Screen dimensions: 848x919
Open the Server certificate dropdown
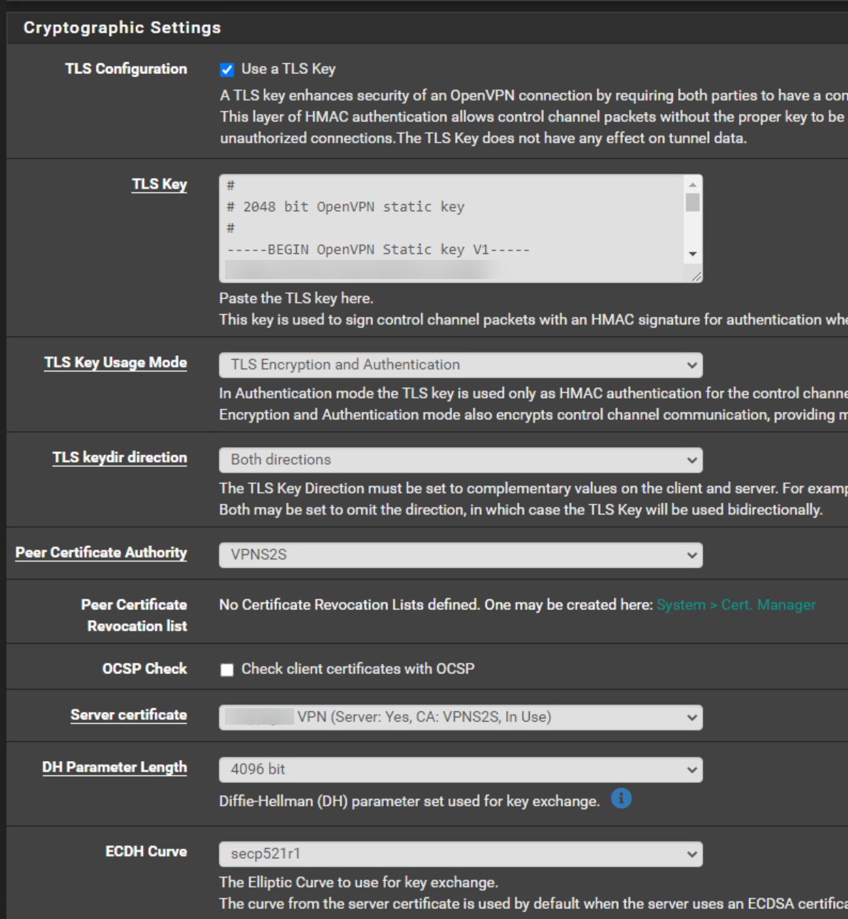tap(461, 718)
